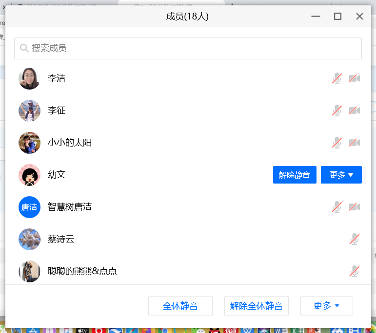Open the Apple TV app in Dock
The image size is (376, 333).
point(81,330)
